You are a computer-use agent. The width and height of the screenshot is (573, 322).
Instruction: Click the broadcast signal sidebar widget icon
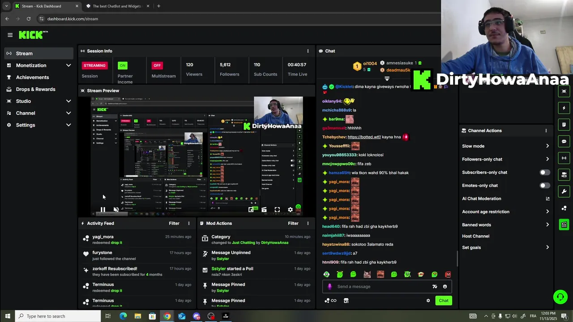click(x=564, y=158)
